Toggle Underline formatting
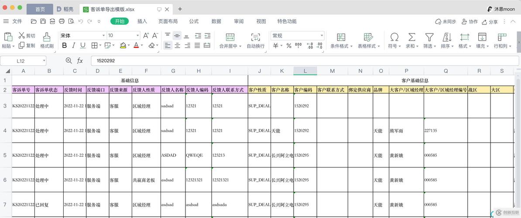The image size is (521, 218). tap(82, 45)
